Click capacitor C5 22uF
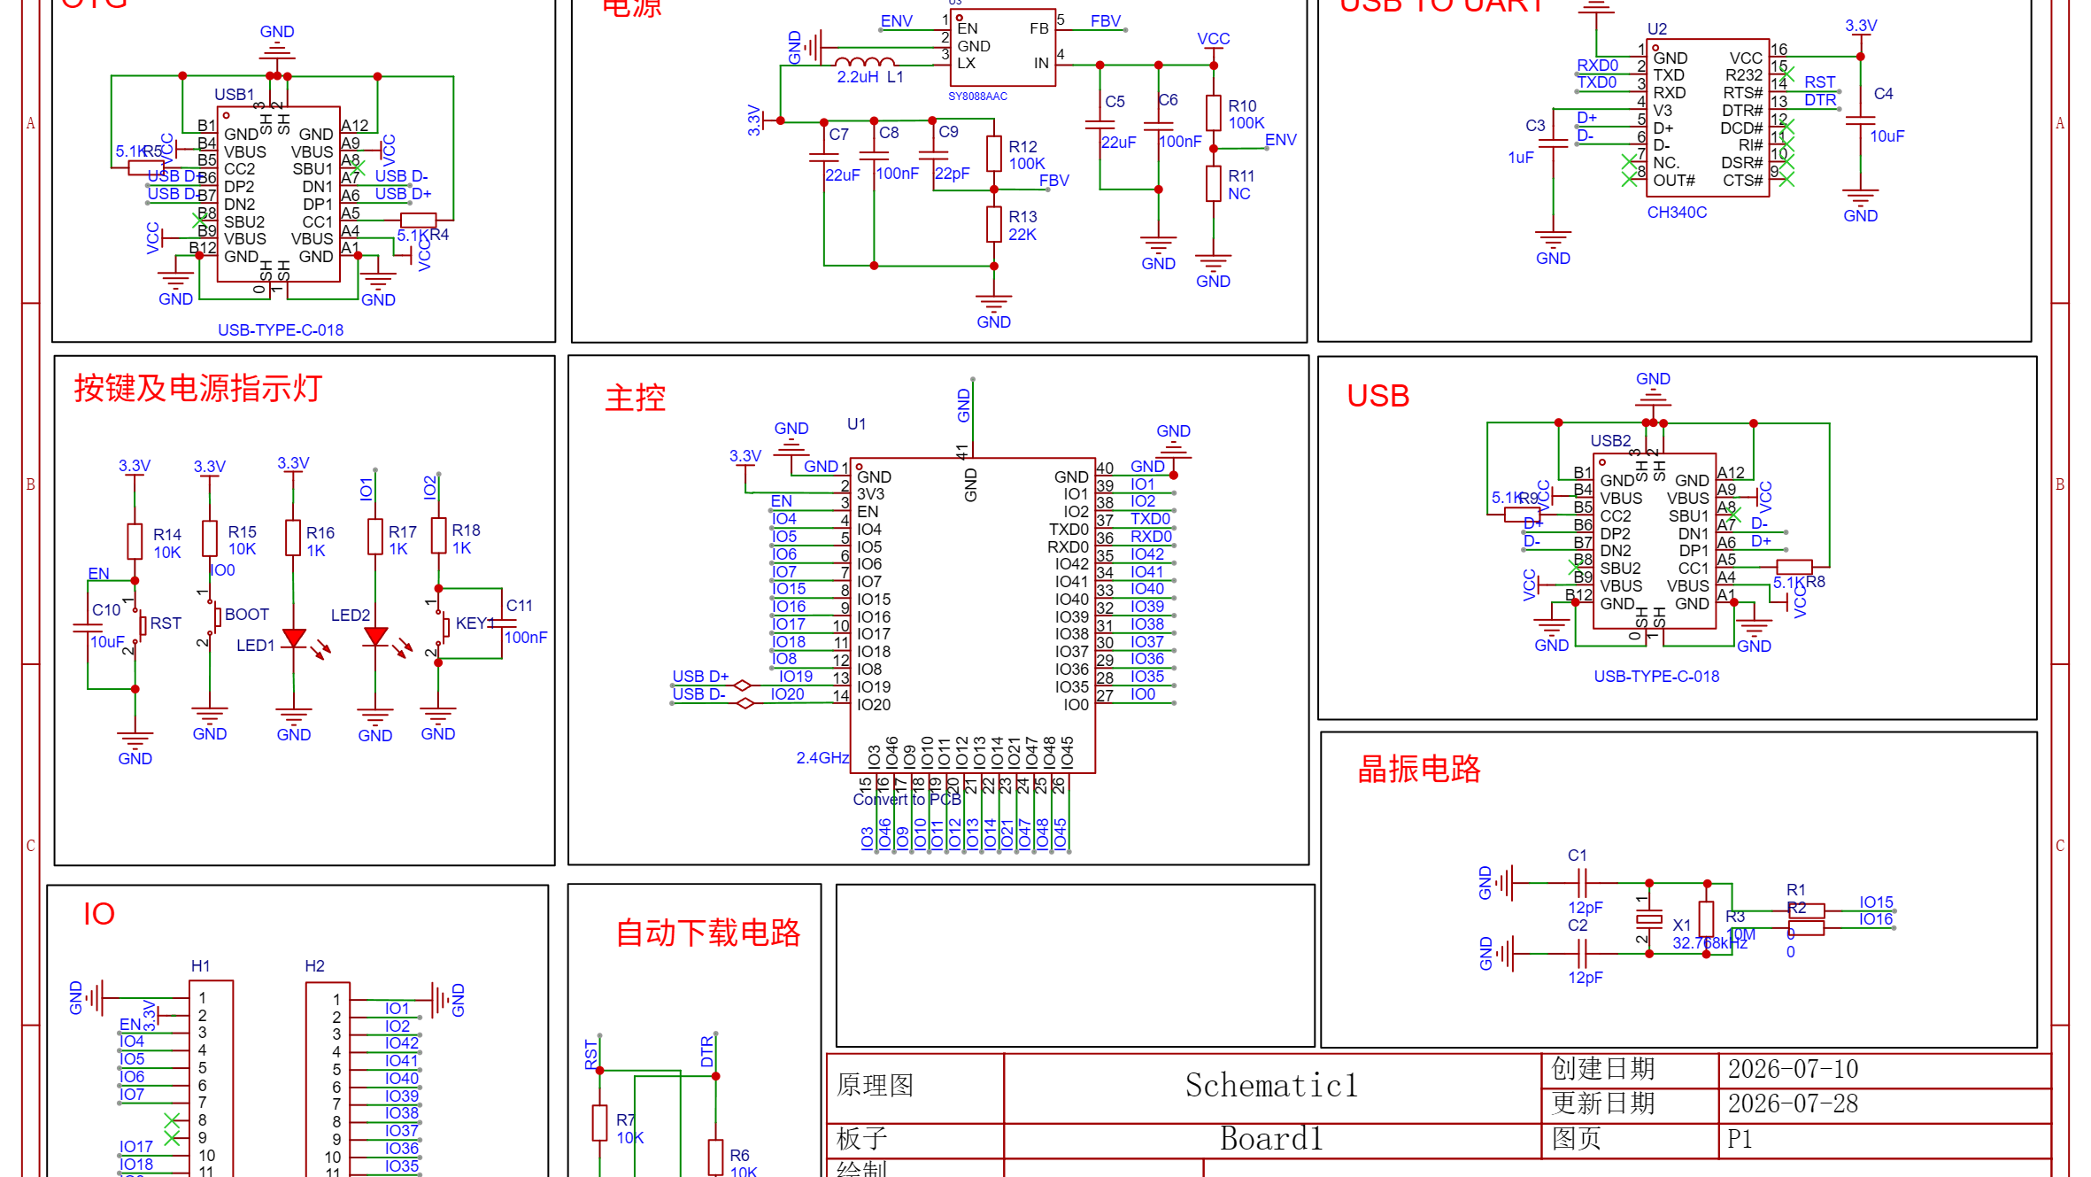The width and height of the screenshot is (2091, 1177). click(1100, 125)
